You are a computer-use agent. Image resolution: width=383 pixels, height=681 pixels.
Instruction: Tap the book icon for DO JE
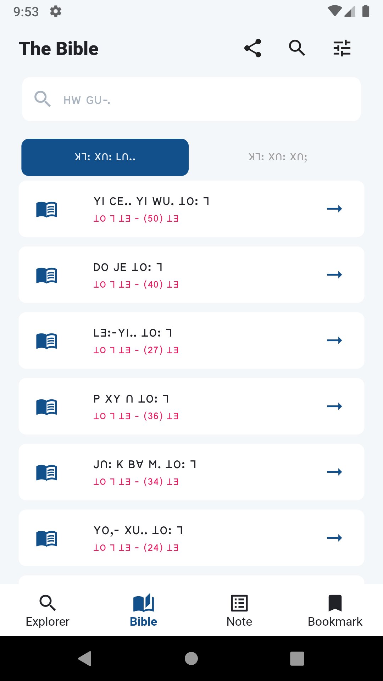(46, 275)
